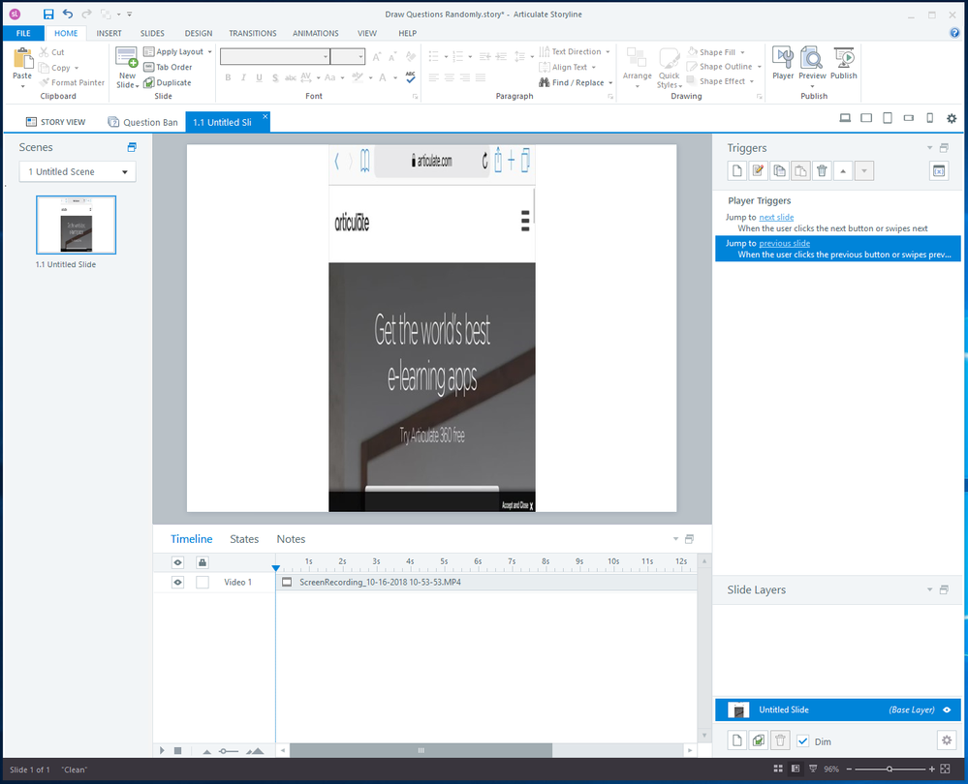Uncheck the Dim checkbox for layers
The width and height of the screenshot is (968, 784).
click(x=802, y=741)
